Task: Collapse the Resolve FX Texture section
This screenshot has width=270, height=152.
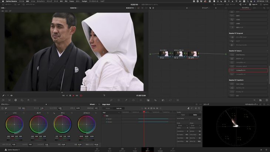Action: click(267, 51)
